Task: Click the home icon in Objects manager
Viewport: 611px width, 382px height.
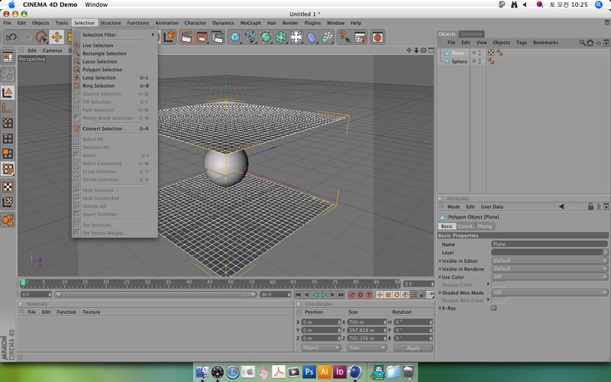Action: pyautogui.click(x=590, y=43)
